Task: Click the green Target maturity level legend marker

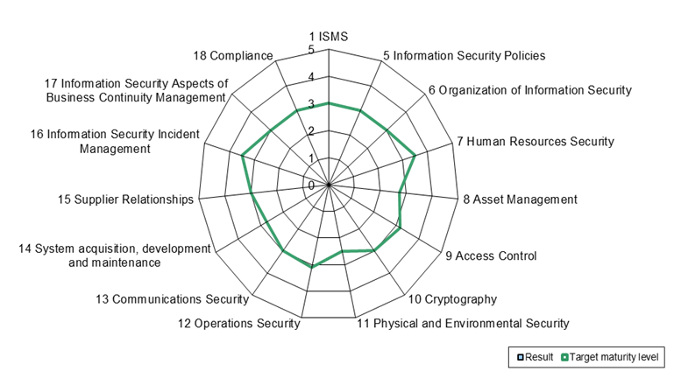Action: pos(564,357)
